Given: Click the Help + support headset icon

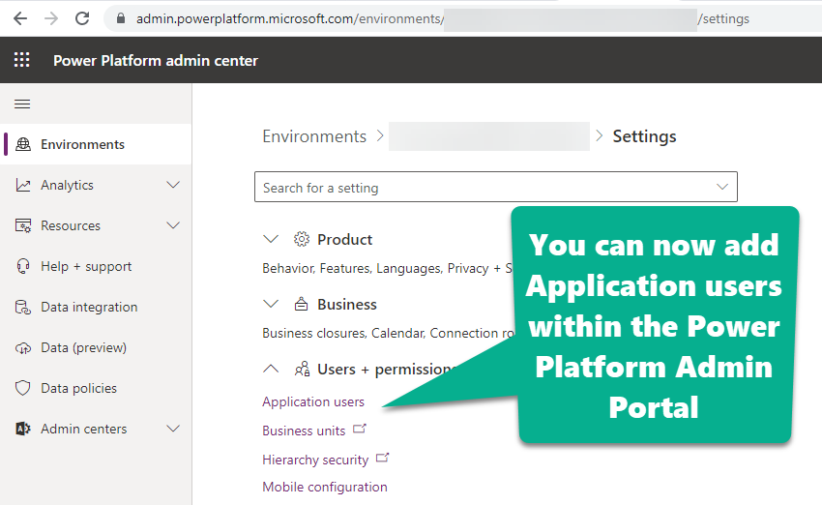Looking at the screenshot, I should coord(23,266).
